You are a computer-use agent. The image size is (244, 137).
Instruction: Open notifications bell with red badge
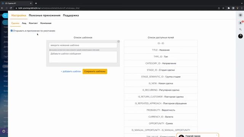(x=241, y=23)
